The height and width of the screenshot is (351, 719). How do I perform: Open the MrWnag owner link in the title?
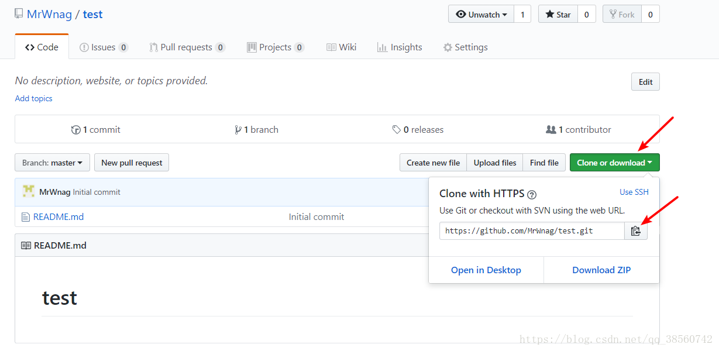pyautogui.click(x=49, y=14)
